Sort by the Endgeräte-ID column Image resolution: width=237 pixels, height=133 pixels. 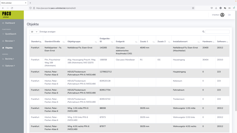point(106,40)
